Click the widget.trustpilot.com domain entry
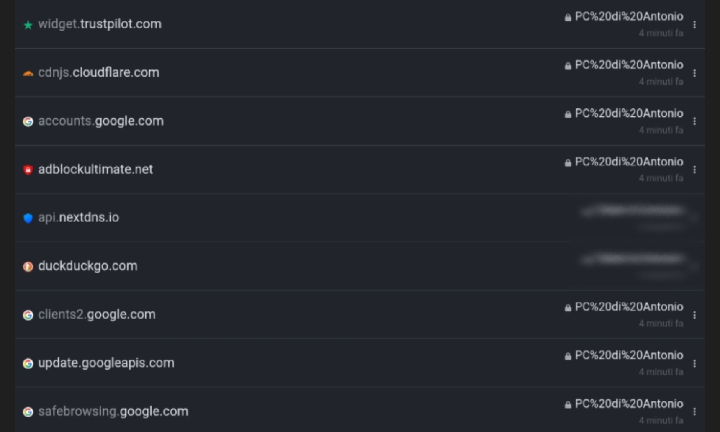720x432 pixels. [x=100, y=24]
